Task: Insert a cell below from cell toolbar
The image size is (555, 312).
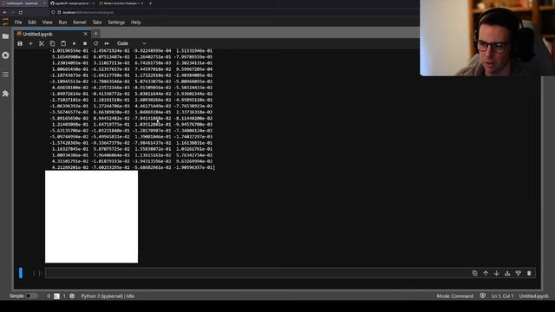Action: (519, 273)
